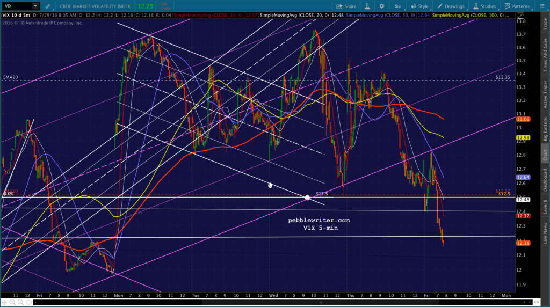Click the price axis scale icon
Viewport: 550px width, 307px height.
click(520, 16)
